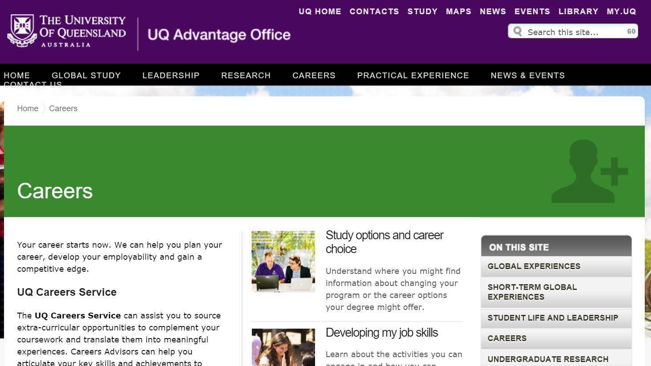This screenshot has height=366, width=651.
Task: Select Short-Term Global Experiences in sidebar
Action: [x=532, y=292]
